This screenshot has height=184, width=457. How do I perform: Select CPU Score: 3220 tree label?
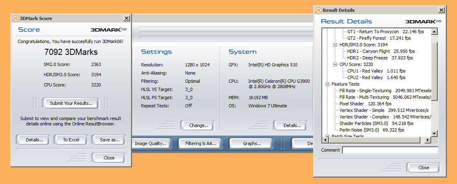pos(356,64)
